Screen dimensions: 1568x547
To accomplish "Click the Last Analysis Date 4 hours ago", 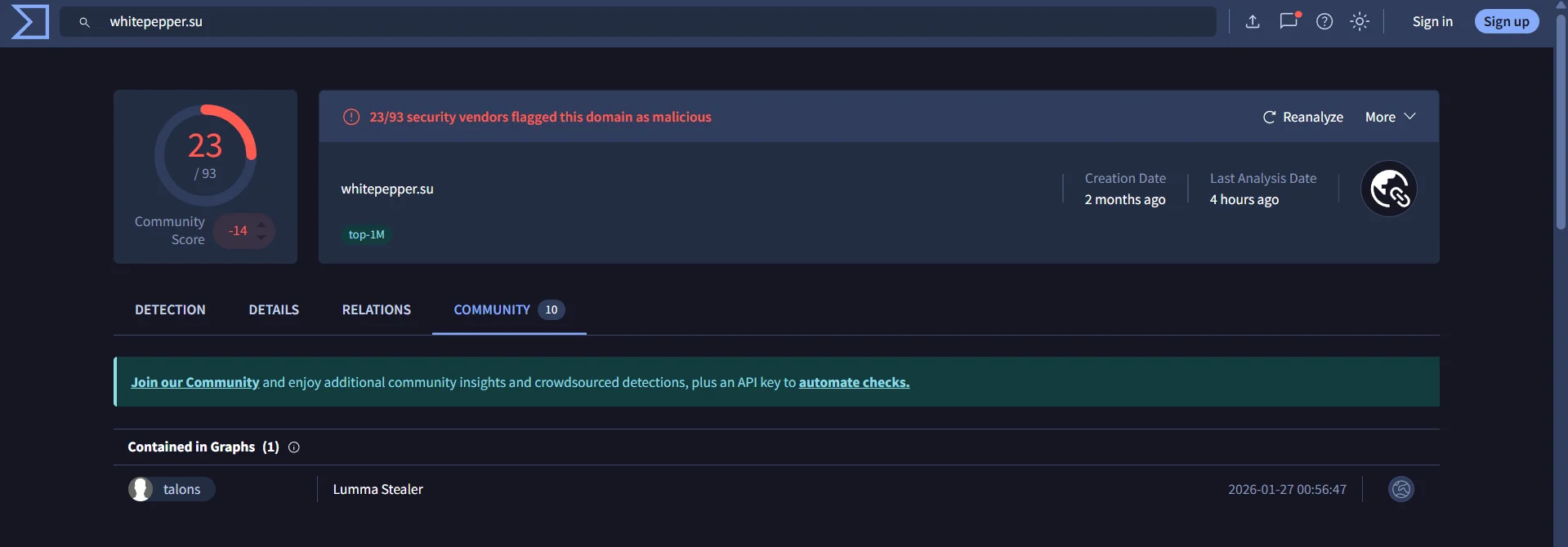I will tap(1263, 189).
